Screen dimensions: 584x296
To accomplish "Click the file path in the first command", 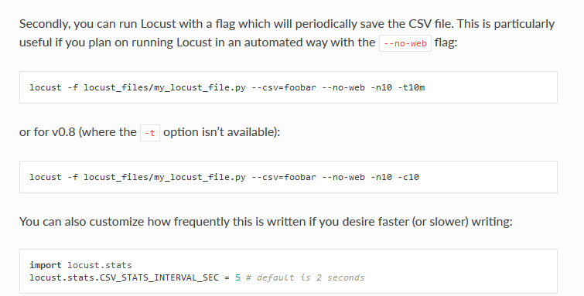I will (x=165, y=88).
